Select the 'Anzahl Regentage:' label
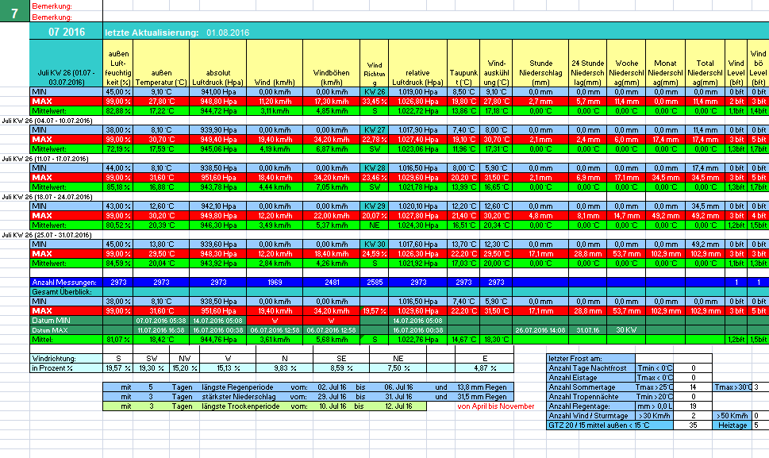769x458 pixels. 590,406
